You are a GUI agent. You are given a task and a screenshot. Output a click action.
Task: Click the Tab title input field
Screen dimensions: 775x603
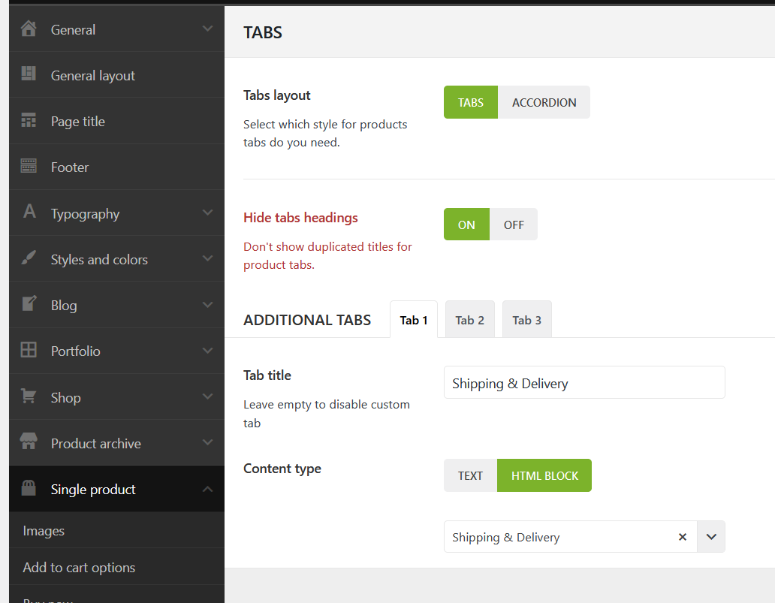[584, 383]
